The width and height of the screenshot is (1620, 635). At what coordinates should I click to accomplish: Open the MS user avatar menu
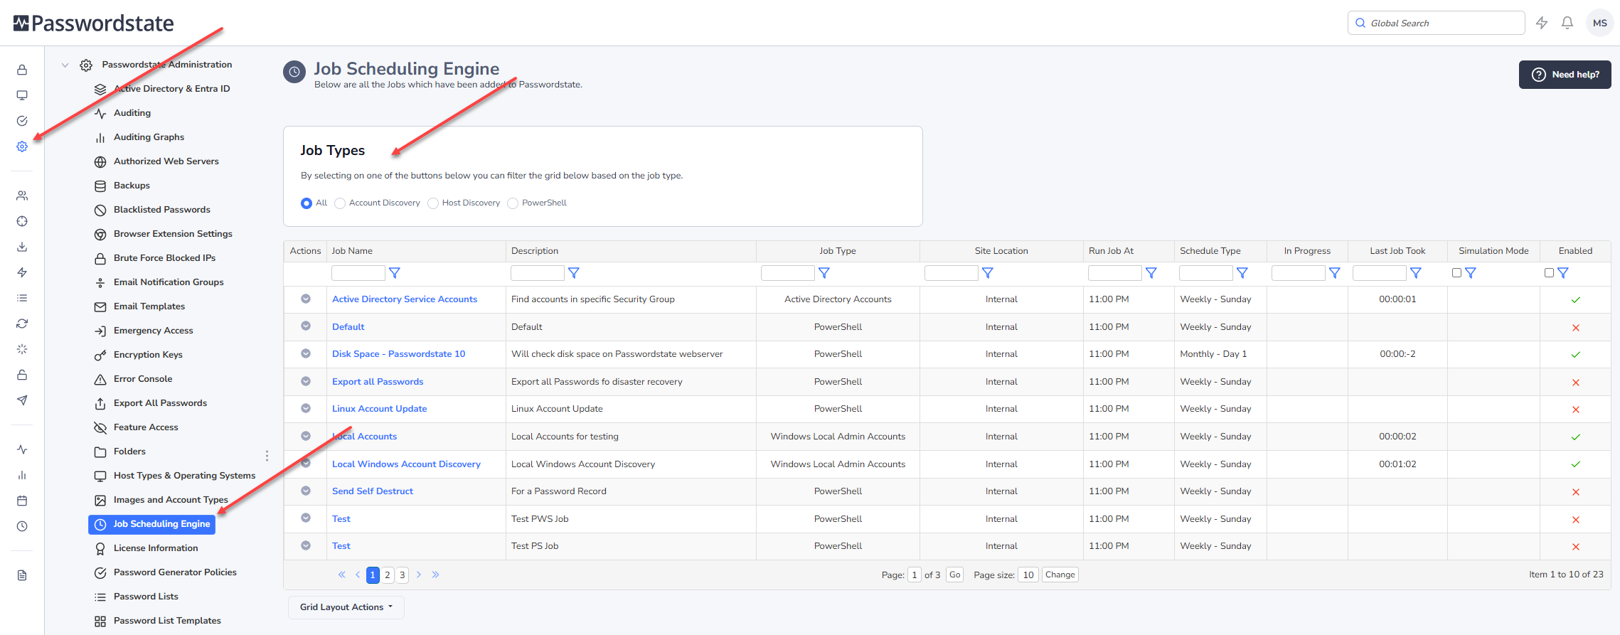[x=1600, y=23]
